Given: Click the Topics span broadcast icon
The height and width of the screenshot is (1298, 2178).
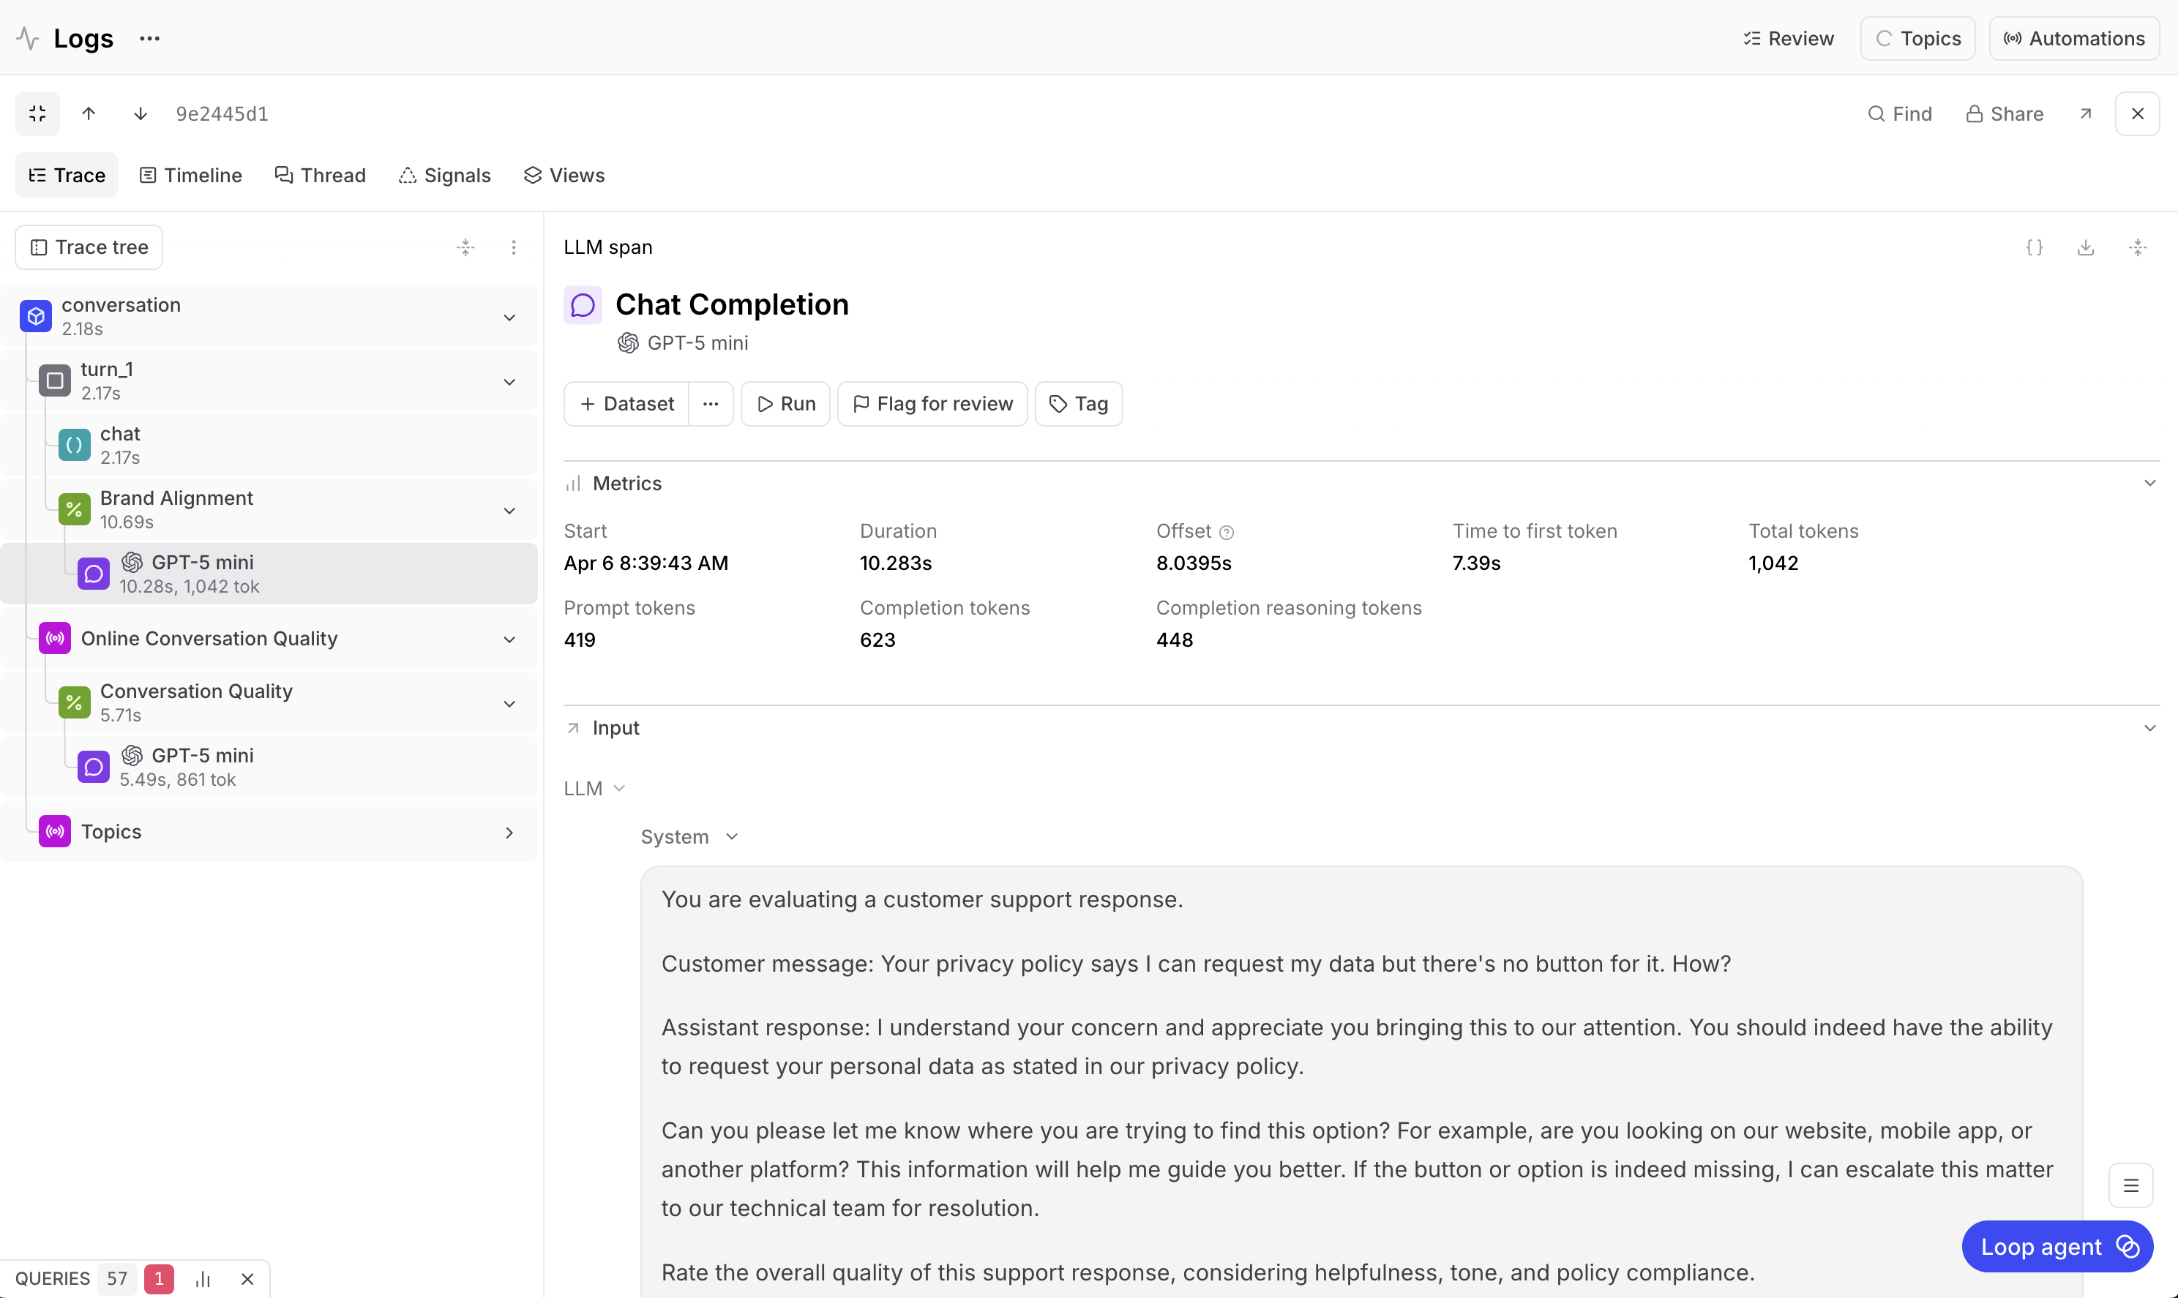Looking at the screenshot, I should pos(55,831).
